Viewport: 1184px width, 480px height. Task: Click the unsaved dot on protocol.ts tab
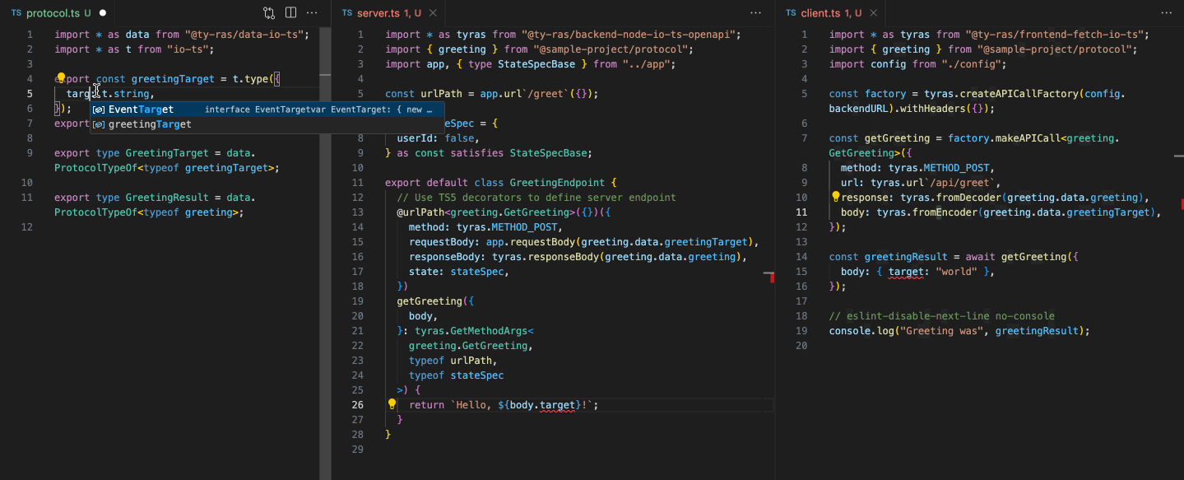[x=102, y=13]
